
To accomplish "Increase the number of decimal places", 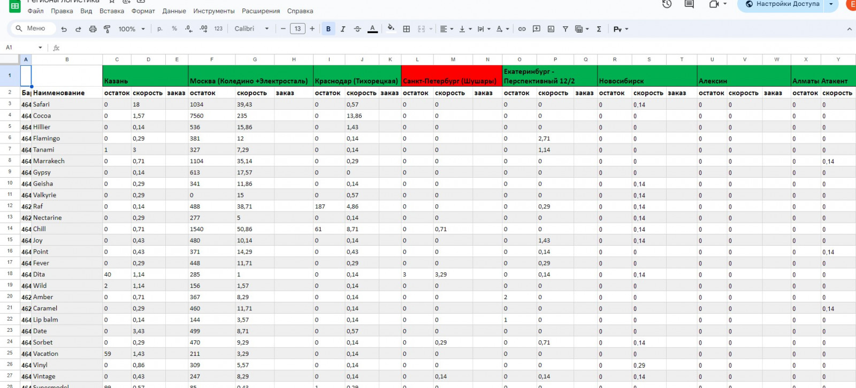I will tap(203, 29).
